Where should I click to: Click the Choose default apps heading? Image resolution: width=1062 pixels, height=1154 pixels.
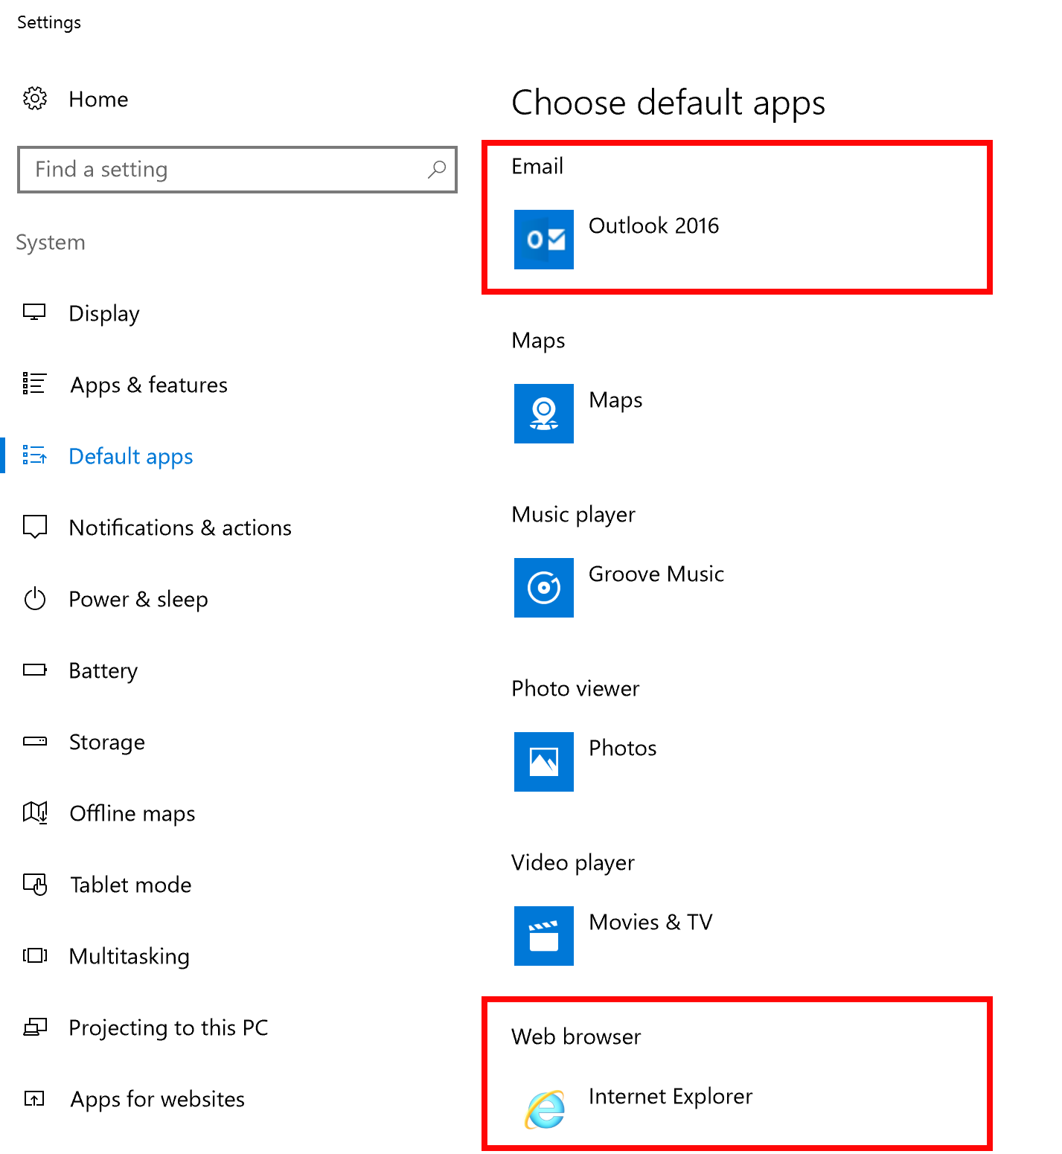pos(668,102)
